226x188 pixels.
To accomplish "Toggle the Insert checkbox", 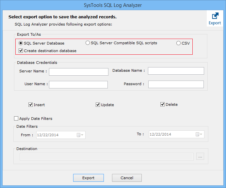I will pos(31,105).
